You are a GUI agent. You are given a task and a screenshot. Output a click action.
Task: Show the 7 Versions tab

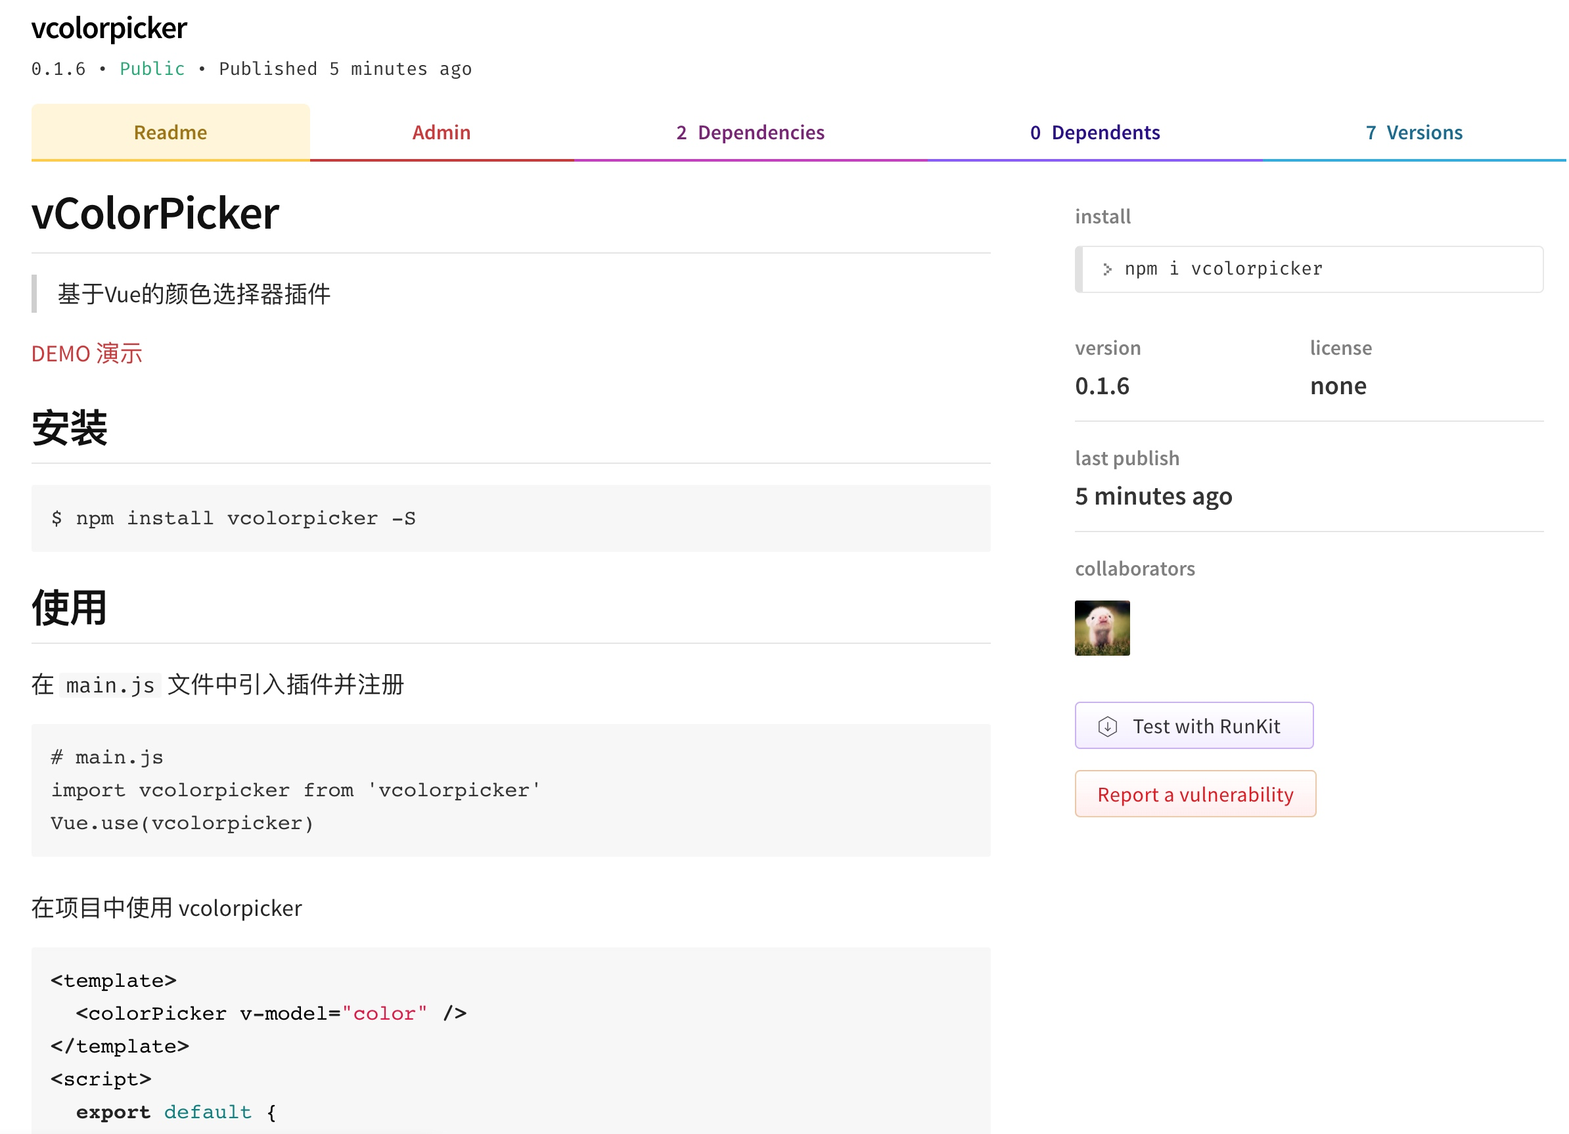1414,132
